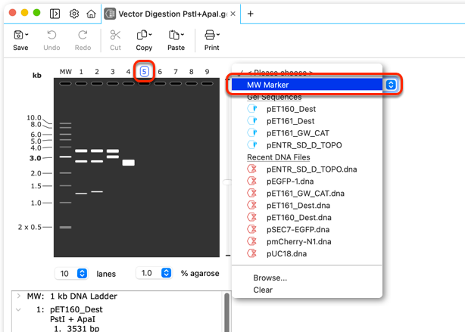Screen dimensions: 465x332
Task: Open the Print dropdown arrow
Action: pyautogui.click(x=218, y=35)
